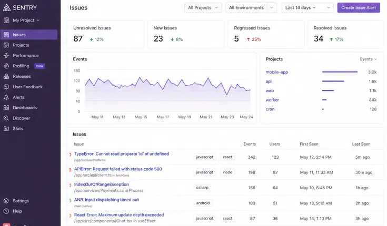Image resolution: width=387 pixels, height=226 pixels.
Task: Open the APIError status code 500 issue
Action: (x=118, y=169)
